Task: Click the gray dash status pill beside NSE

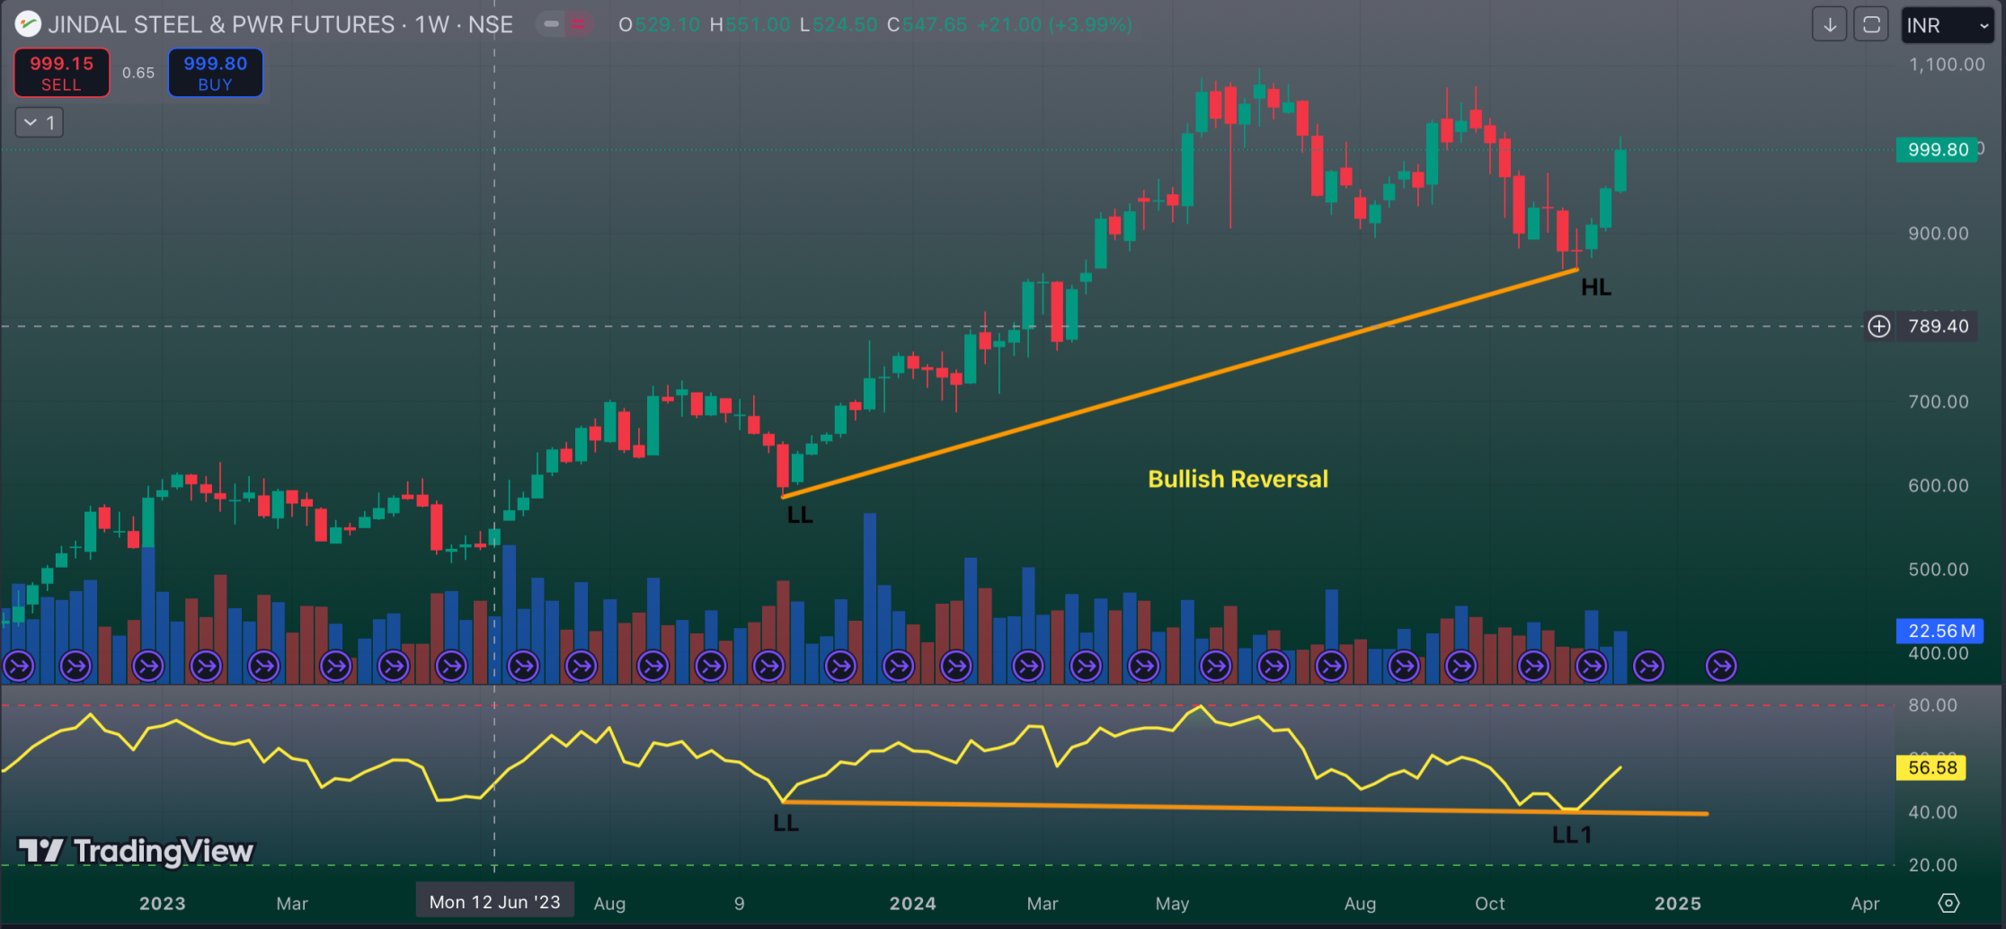Action: tap(551, 24)
